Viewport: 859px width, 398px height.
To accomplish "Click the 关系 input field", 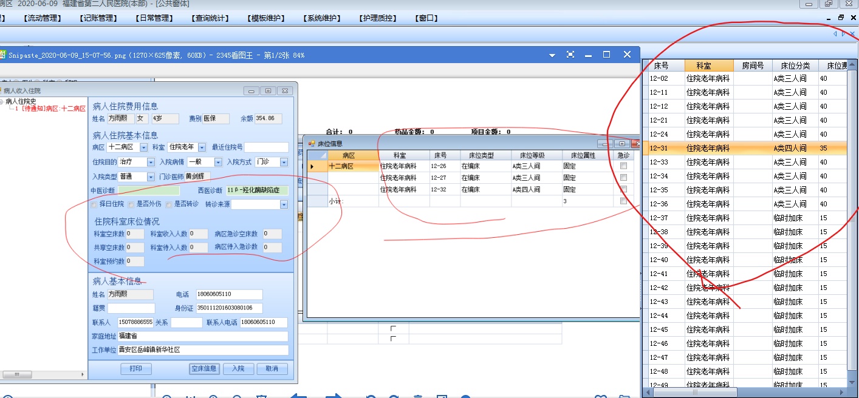I will [187, 322].
